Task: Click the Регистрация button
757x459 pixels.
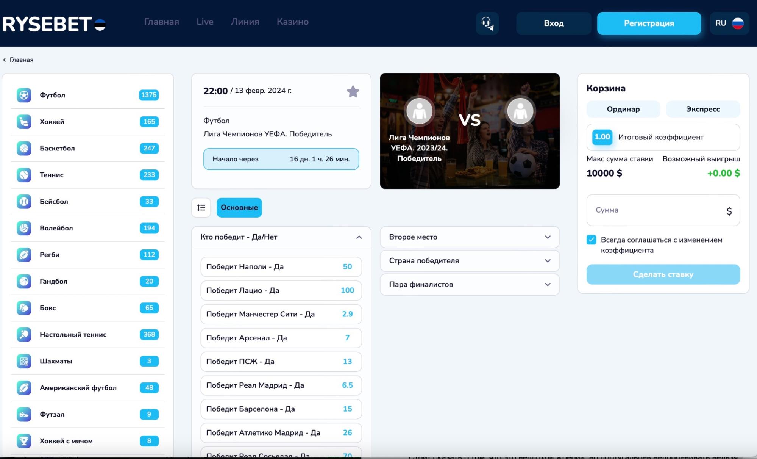Action: point(649,23)
